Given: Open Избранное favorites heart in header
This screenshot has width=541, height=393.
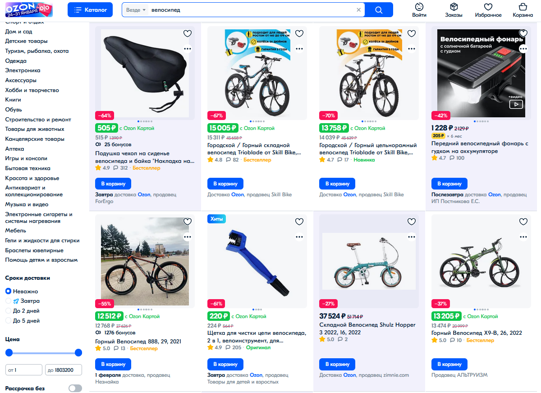Looking at the screenshot, I should (488, 10).
